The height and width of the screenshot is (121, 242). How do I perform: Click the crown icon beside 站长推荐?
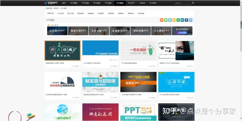(48, 25)
